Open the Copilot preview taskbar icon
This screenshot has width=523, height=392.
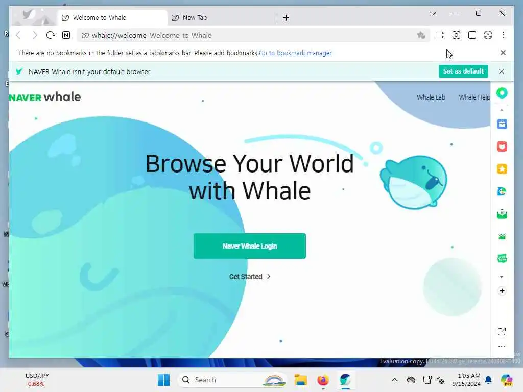pyautogui.click(x=507, y=380)
